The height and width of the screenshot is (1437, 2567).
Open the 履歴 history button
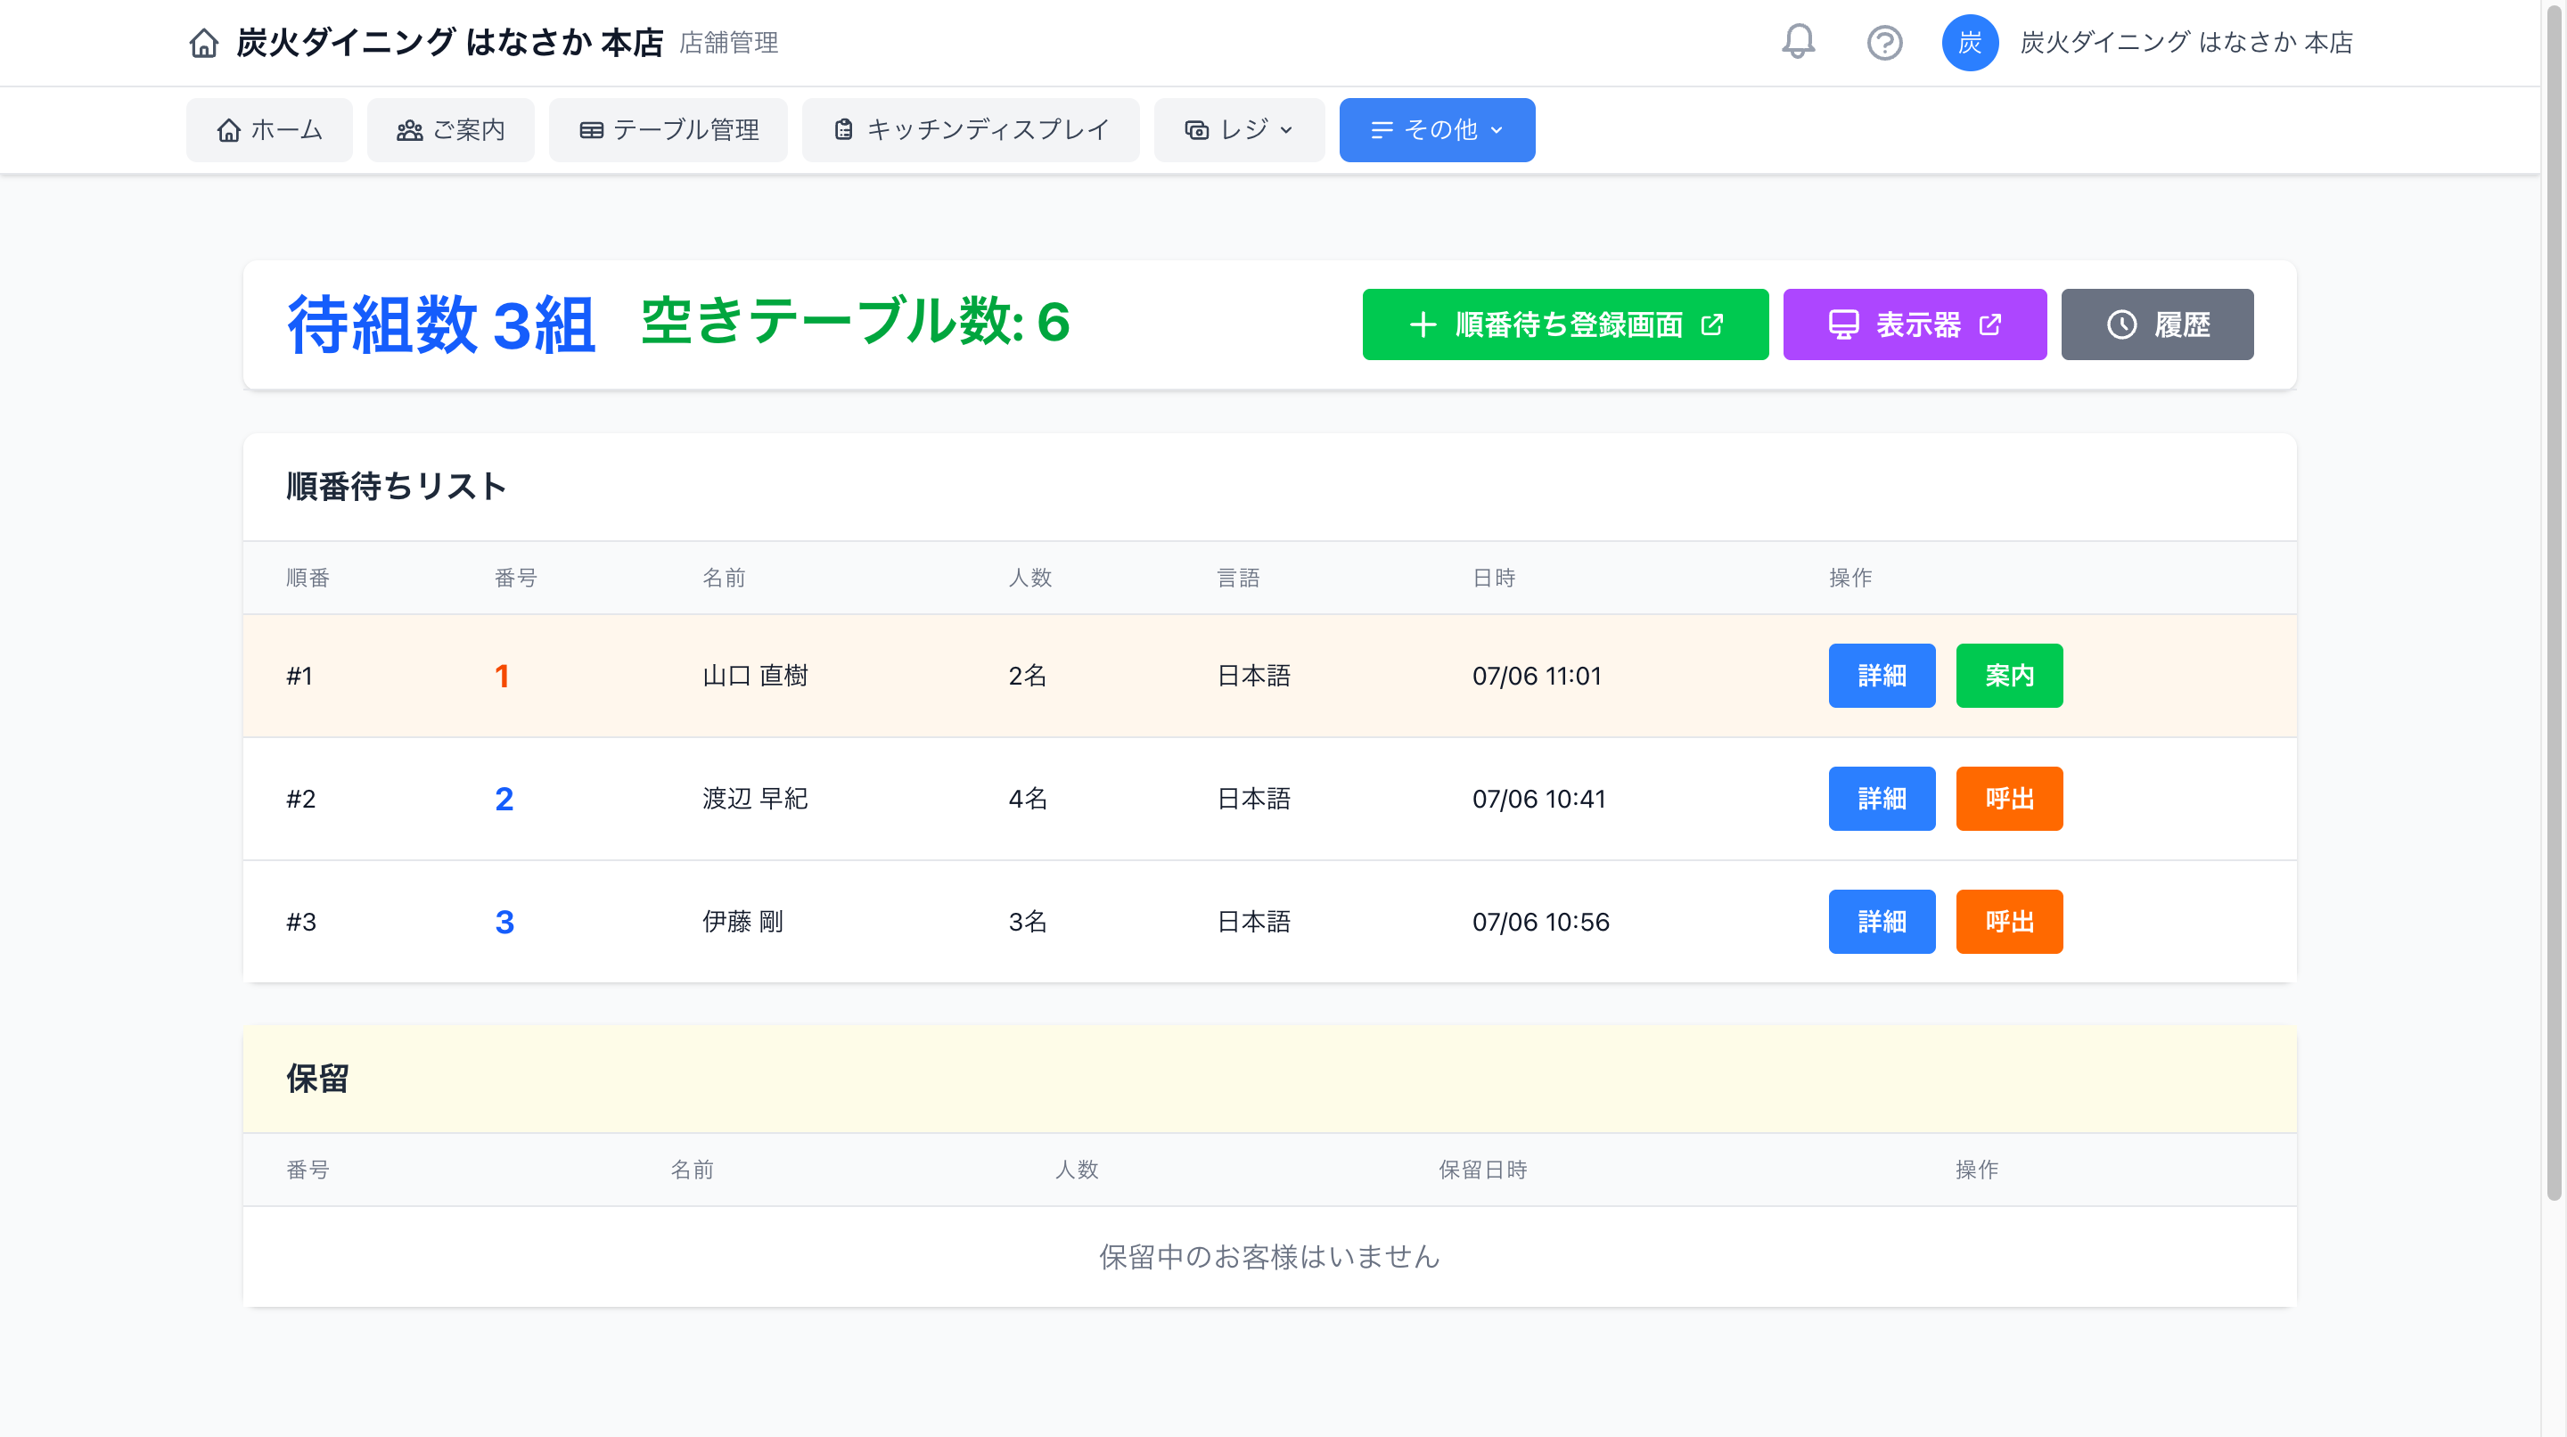[2156, 324]
